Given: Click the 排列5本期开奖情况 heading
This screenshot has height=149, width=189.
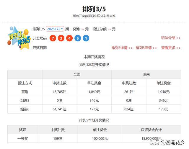Looking at the screenshot, I should 94,120.
